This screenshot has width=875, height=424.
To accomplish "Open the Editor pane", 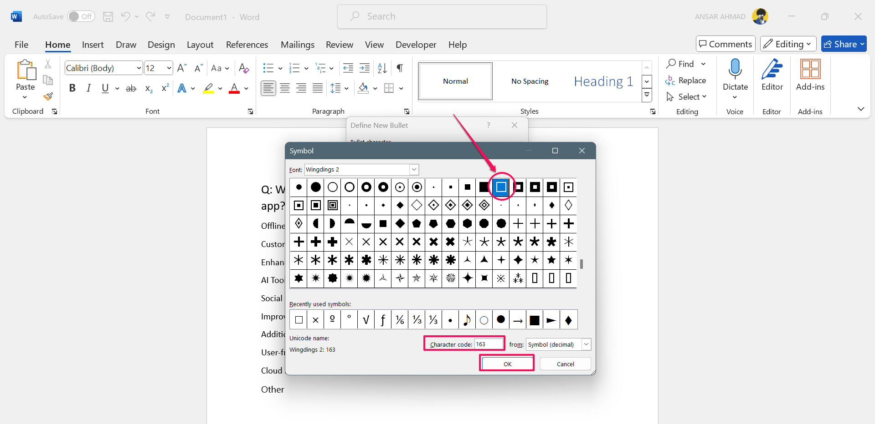I will tap(772, 69).
